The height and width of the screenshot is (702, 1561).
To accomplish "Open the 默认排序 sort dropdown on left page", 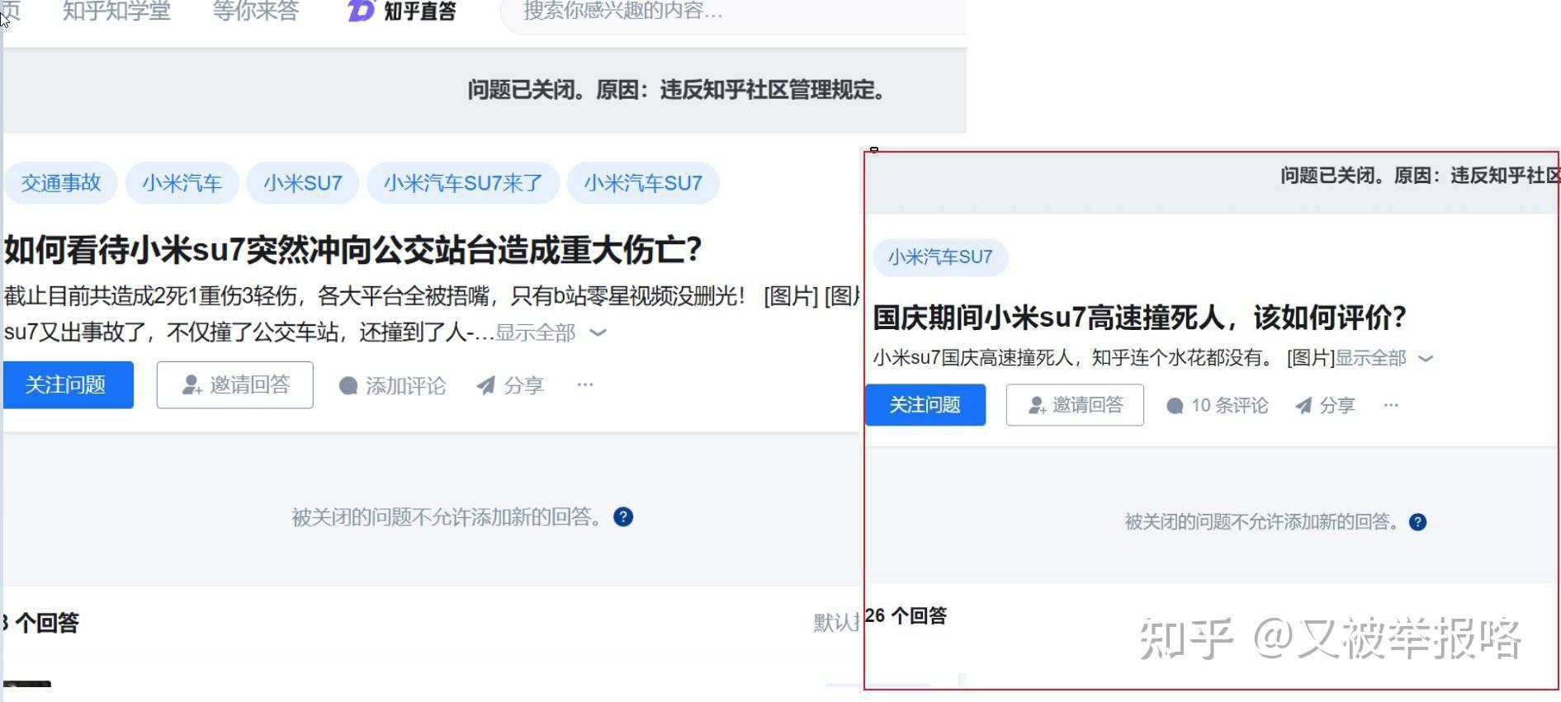I will [837, 623].
